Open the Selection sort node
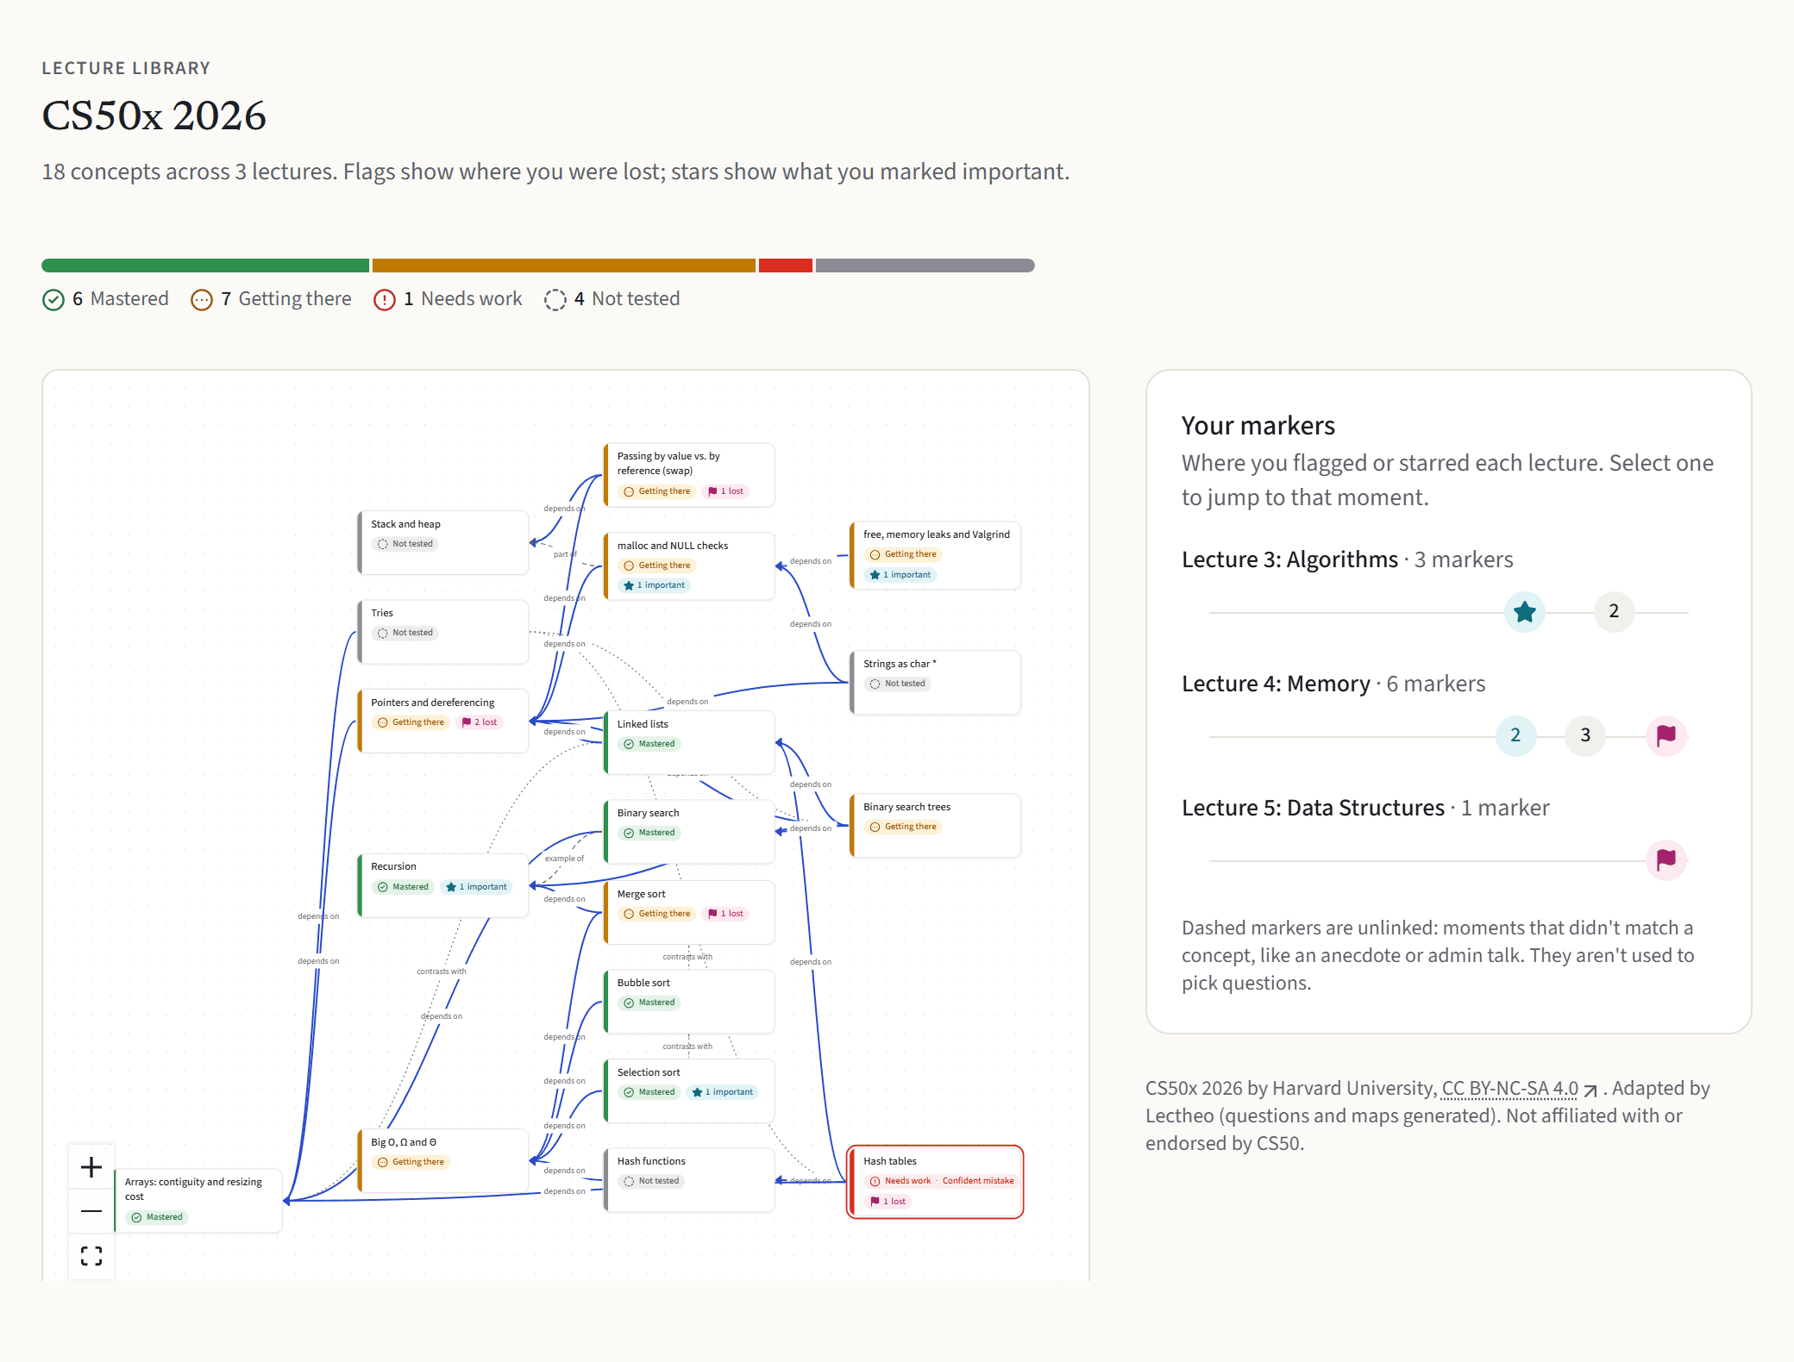This screenshot has height=1362, width=1794. point(689,1090)
